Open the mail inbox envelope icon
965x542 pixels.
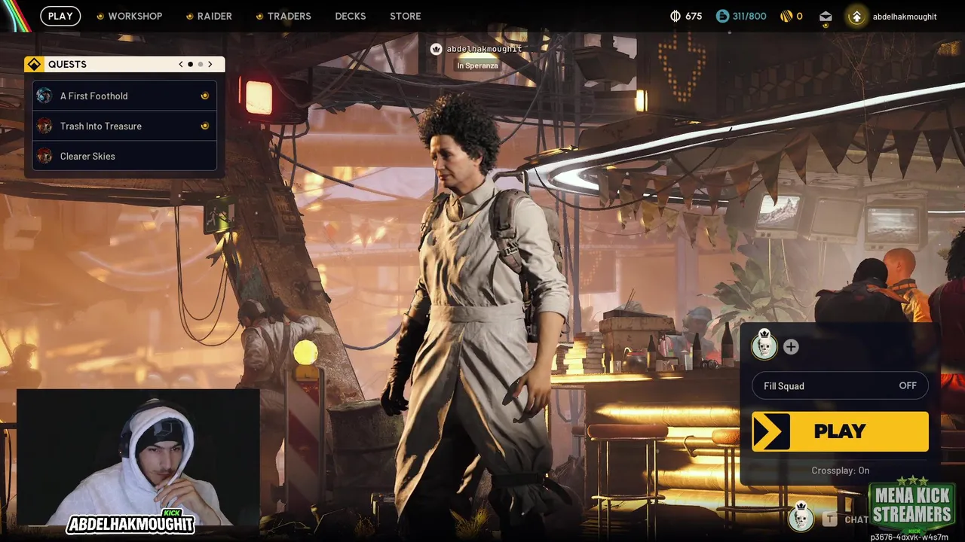tap(826, 17)
